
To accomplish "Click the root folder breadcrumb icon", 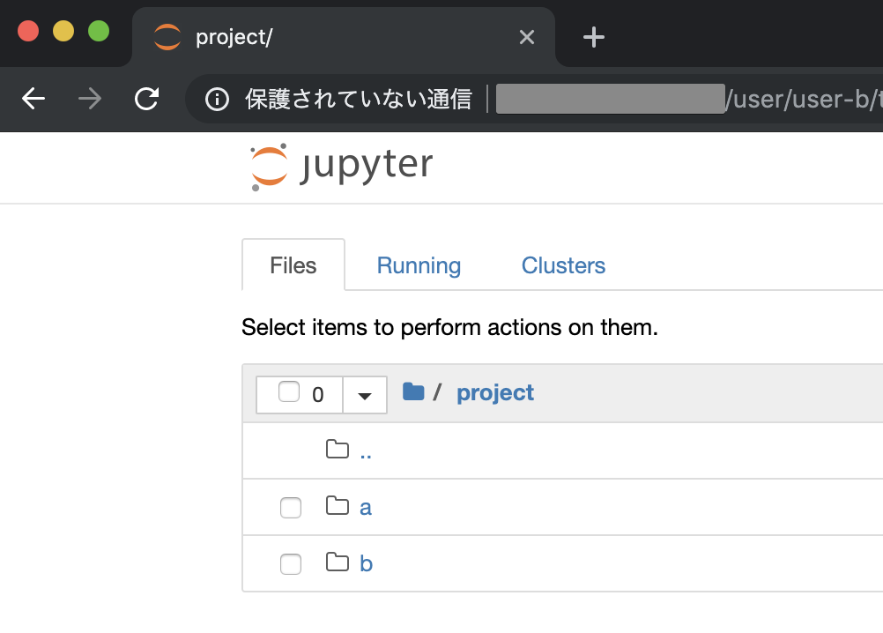I will (413, 391).
